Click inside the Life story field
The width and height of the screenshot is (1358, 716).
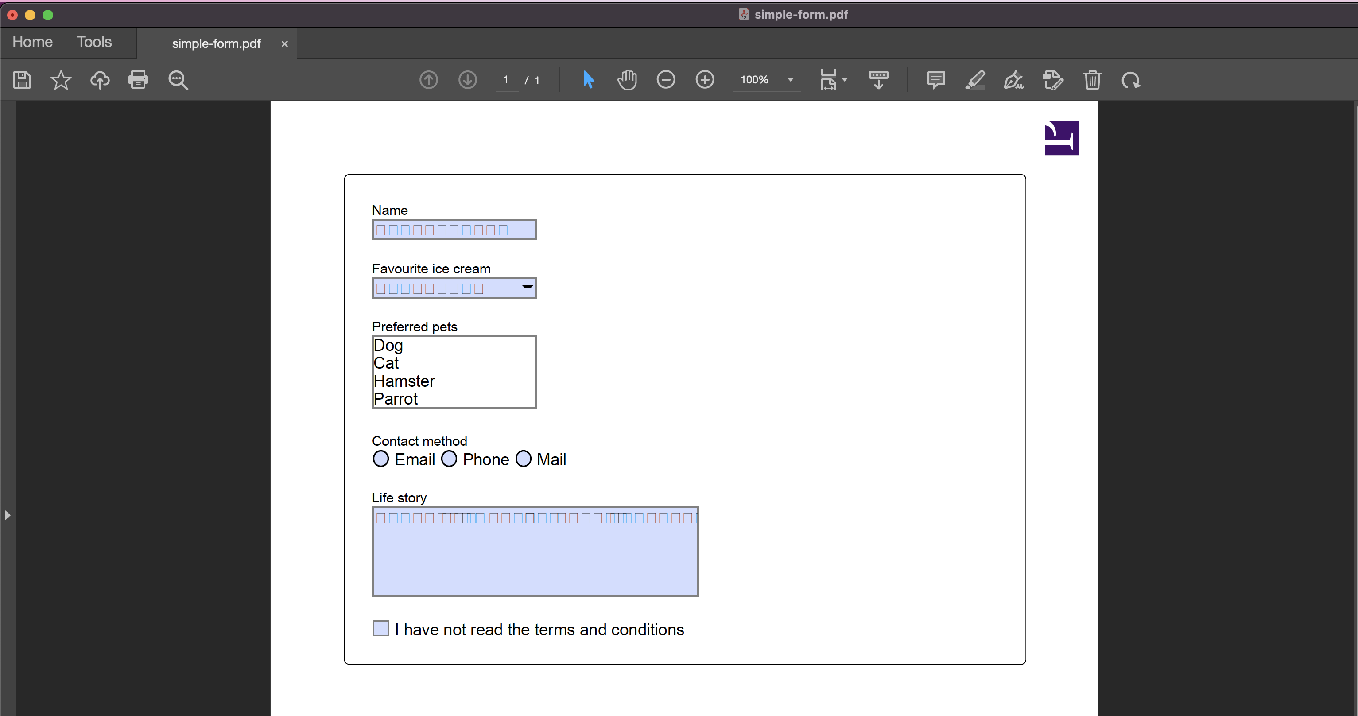coord(535,559)
